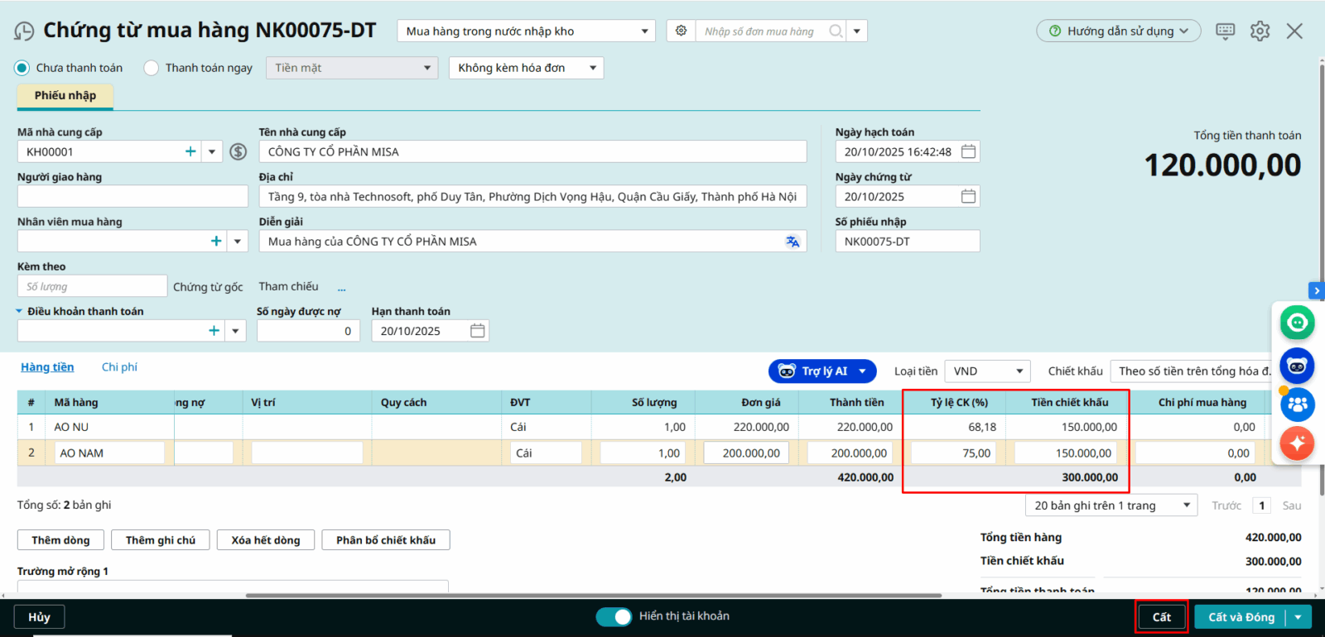
Task: Open the 20 bản ghi trên 1 trang dropdown
Action: pyautogui.click(x=1111, y=505)
